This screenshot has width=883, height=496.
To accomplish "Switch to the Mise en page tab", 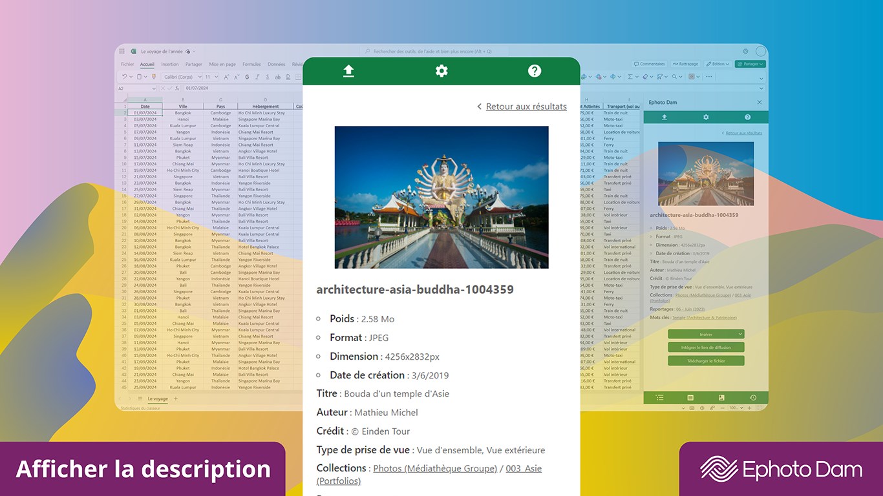I will pos(222,64).
